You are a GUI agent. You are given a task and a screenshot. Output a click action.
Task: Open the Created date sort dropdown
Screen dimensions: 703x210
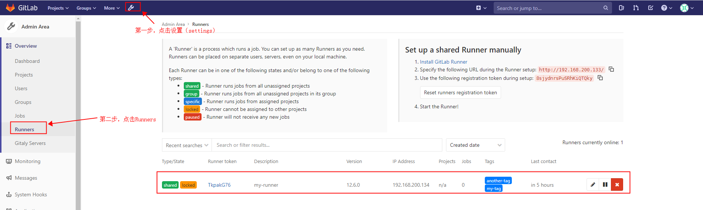click(475, 145)
